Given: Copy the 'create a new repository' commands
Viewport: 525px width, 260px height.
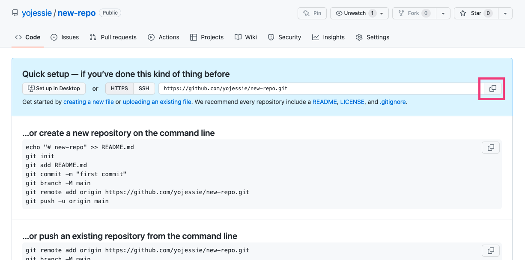Looking at the screenshot, I should point(491,148).
